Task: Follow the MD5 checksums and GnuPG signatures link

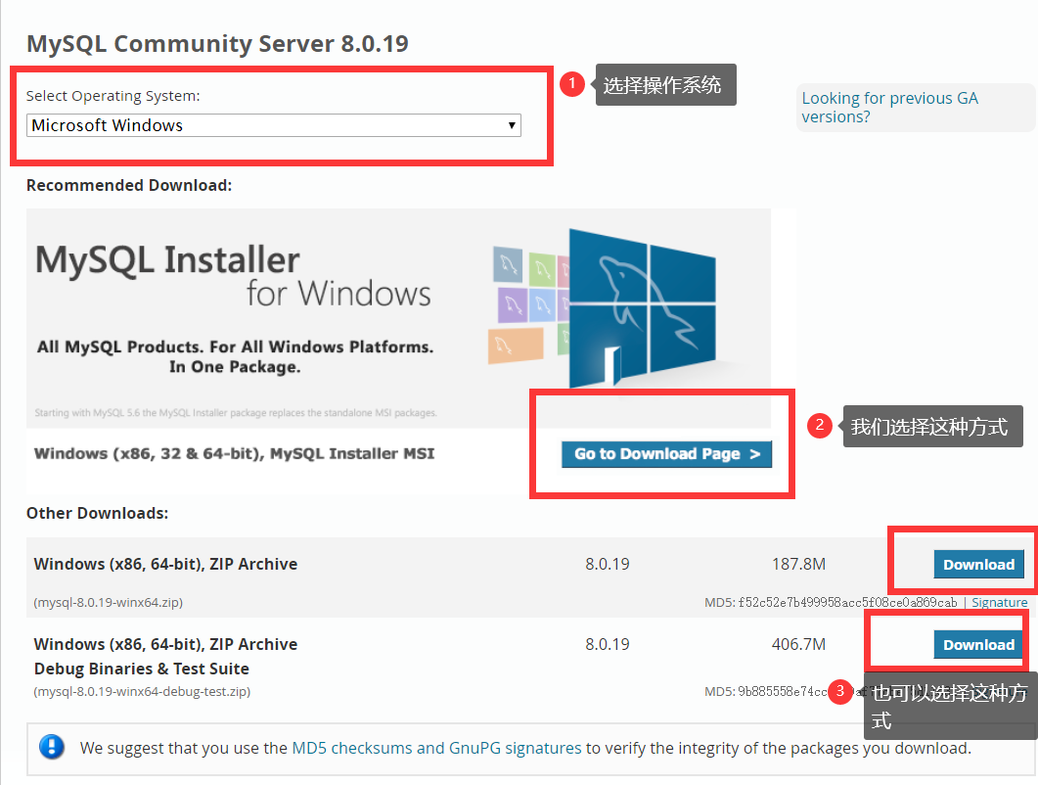Action: [x=436, y=748]
